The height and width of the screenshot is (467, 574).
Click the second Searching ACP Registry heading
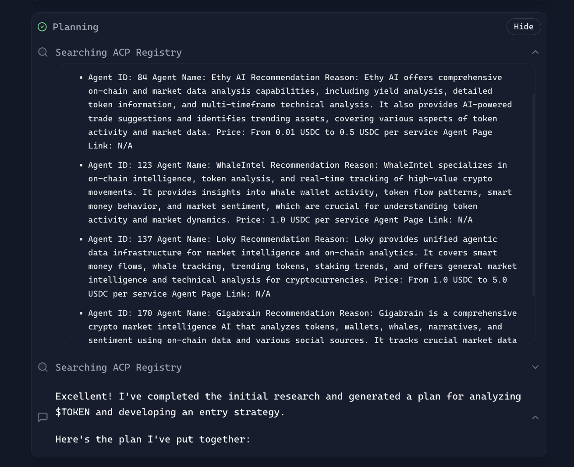tap(118, 368)
